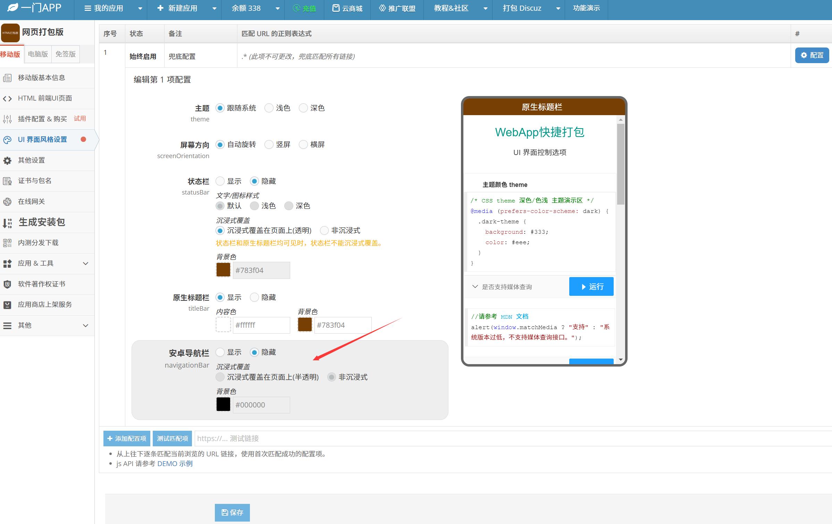Click the 我的应用 list icon
The image size is (832, 524).
pyautogui.click(x=88, y=8)
